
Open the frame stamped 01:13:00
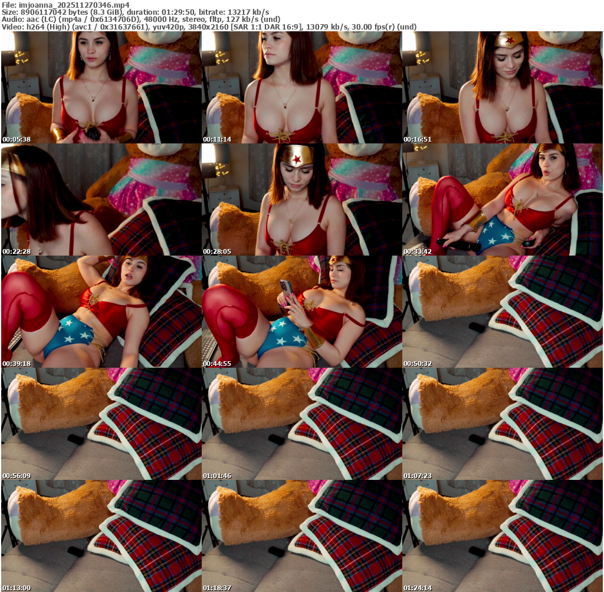(101, 536)
